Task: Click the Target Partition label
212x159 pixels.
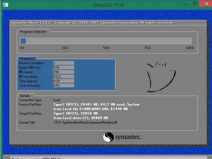Action: pos(30,113)
